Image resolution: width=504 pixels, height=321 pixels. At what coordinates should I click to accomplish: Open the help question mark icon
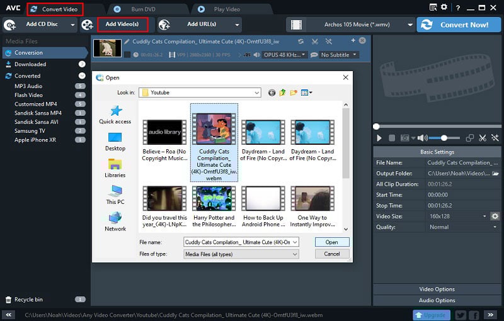coord(458,8)
